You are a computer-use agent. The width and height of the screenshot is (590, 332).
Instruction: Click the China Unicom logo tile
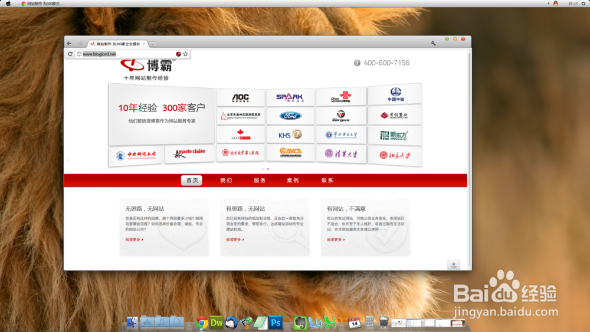tap(341, 96)
